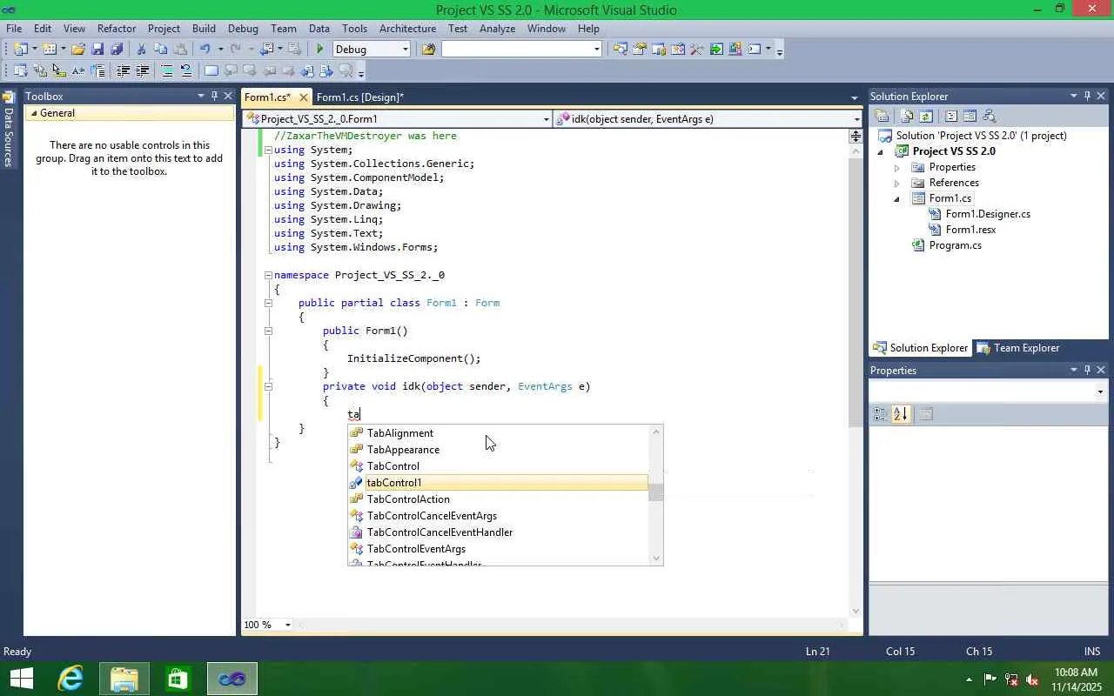Increase line indent in text editor toolbar

point(143,71)
